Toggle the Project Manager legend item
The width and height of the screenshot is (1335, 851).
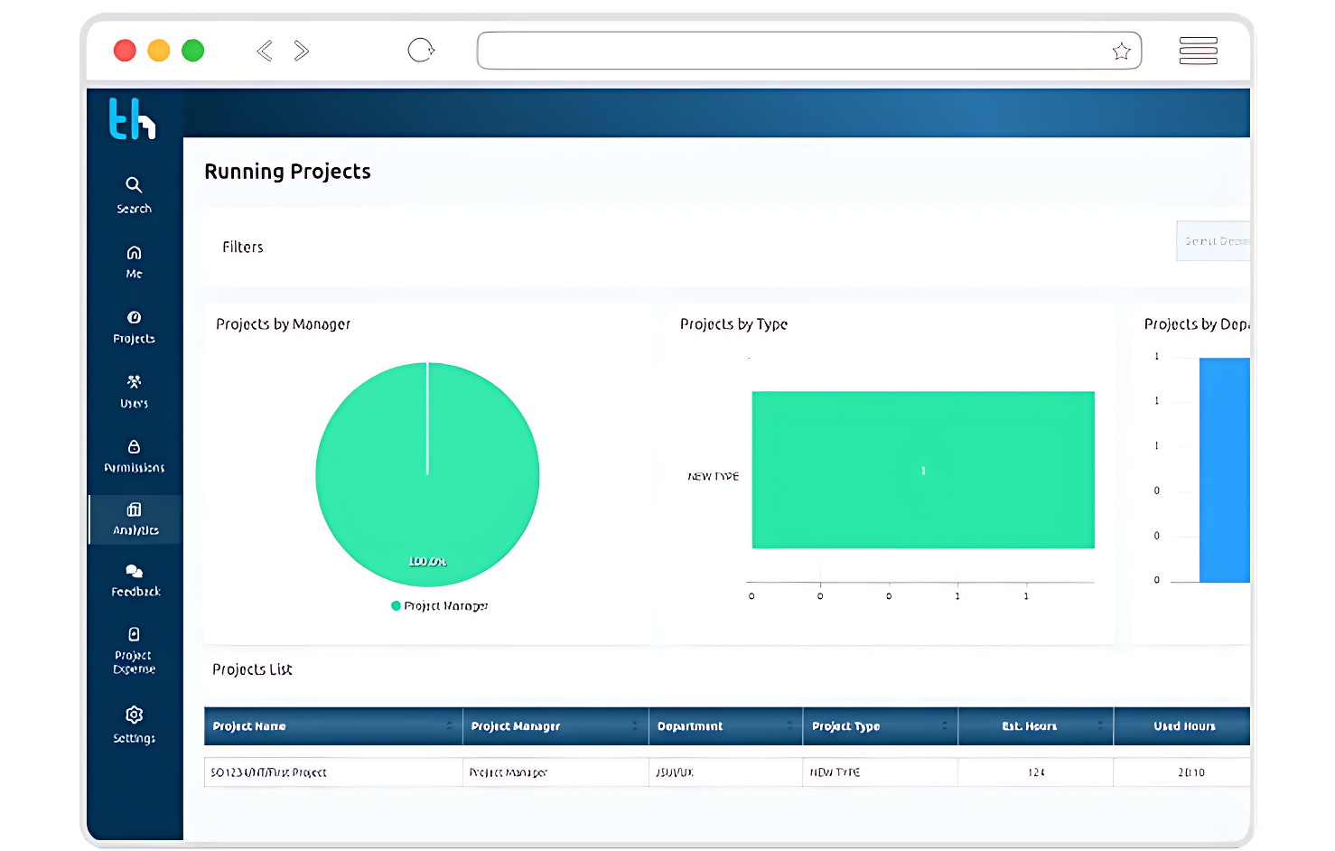(440, 606)
